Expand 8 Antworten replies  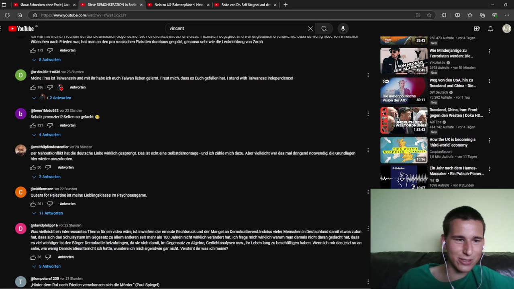point(46,60)
